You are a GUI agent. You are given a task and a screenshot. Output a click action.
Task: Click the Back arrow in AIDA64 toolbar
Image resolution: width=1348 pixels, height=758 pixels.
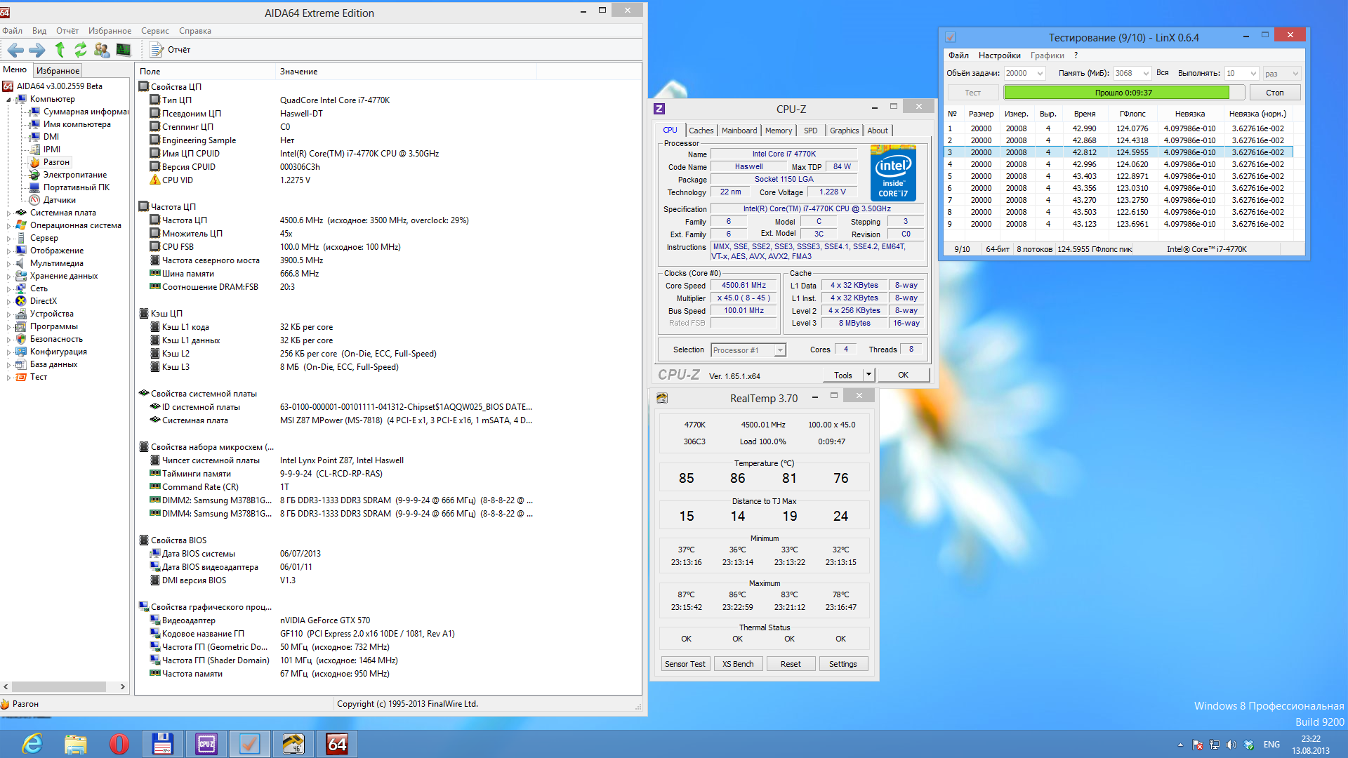coord(15,50)
